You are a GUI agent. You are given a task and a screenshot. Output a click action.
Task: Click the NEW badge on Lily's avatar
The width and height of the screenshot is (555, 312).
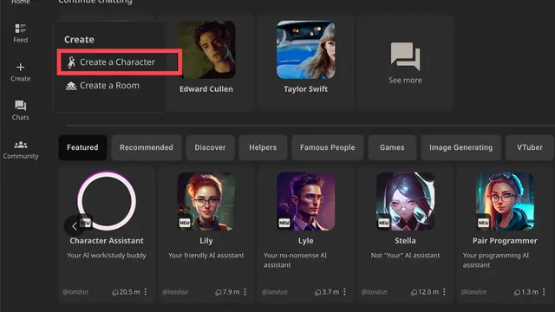pos(185,223)
